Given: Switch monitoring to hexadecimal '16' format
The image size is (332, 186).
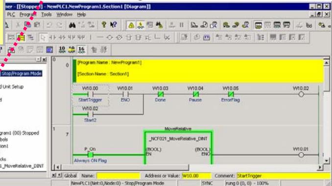Looking at the screenshot, I should 81,50.
